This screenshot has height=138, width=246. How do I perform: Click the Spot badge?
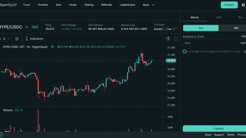(35, 27)
